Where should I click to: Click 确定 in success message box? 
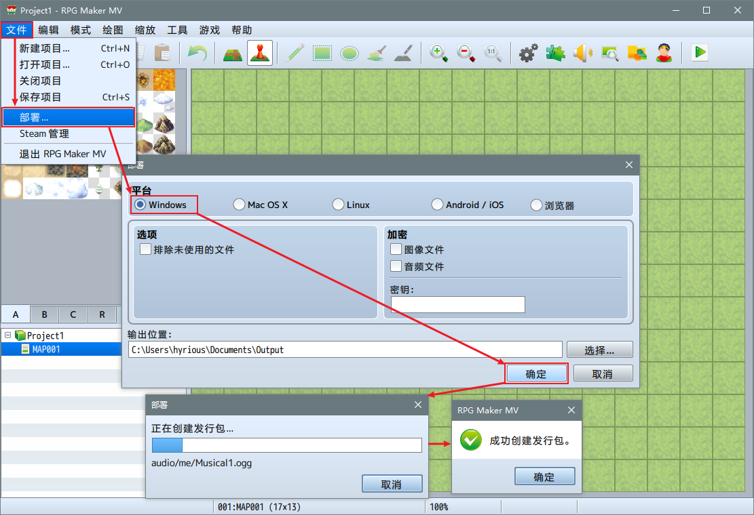pos(544,476)
